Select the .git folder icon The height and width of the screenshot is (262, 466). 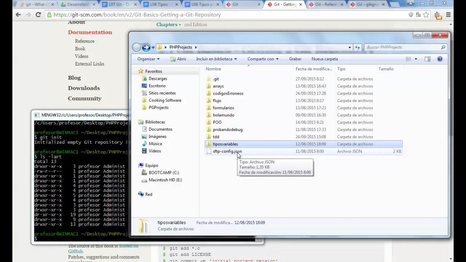(209, 79)
